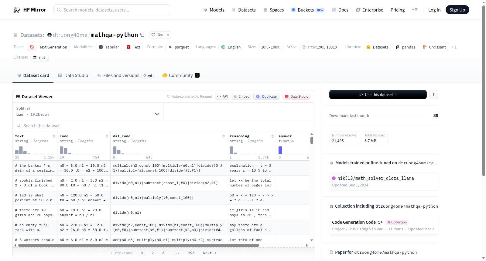Click the search magnifier in the top bar
Viewport: 486px width, 261px height.
coord(59,10)
